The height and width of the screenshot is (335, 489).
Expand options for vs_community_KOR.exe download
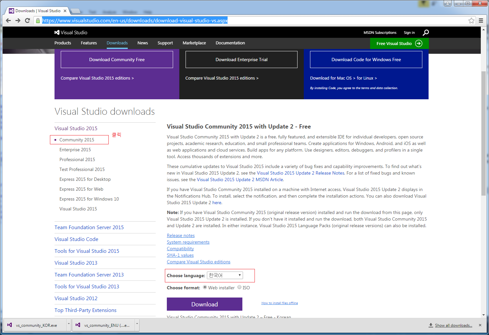pos(69,325)
